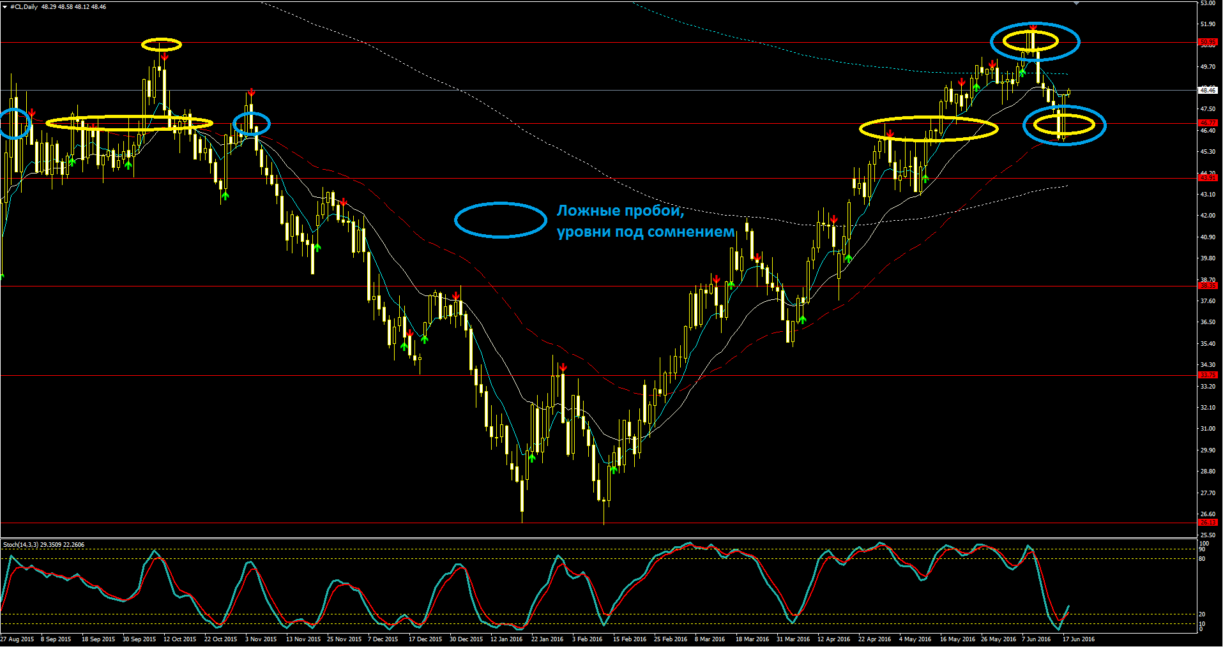This screenshot has width=1223, height=647.
Task: Click the 31.00 value on price scale
Action: coord(1208,429)
